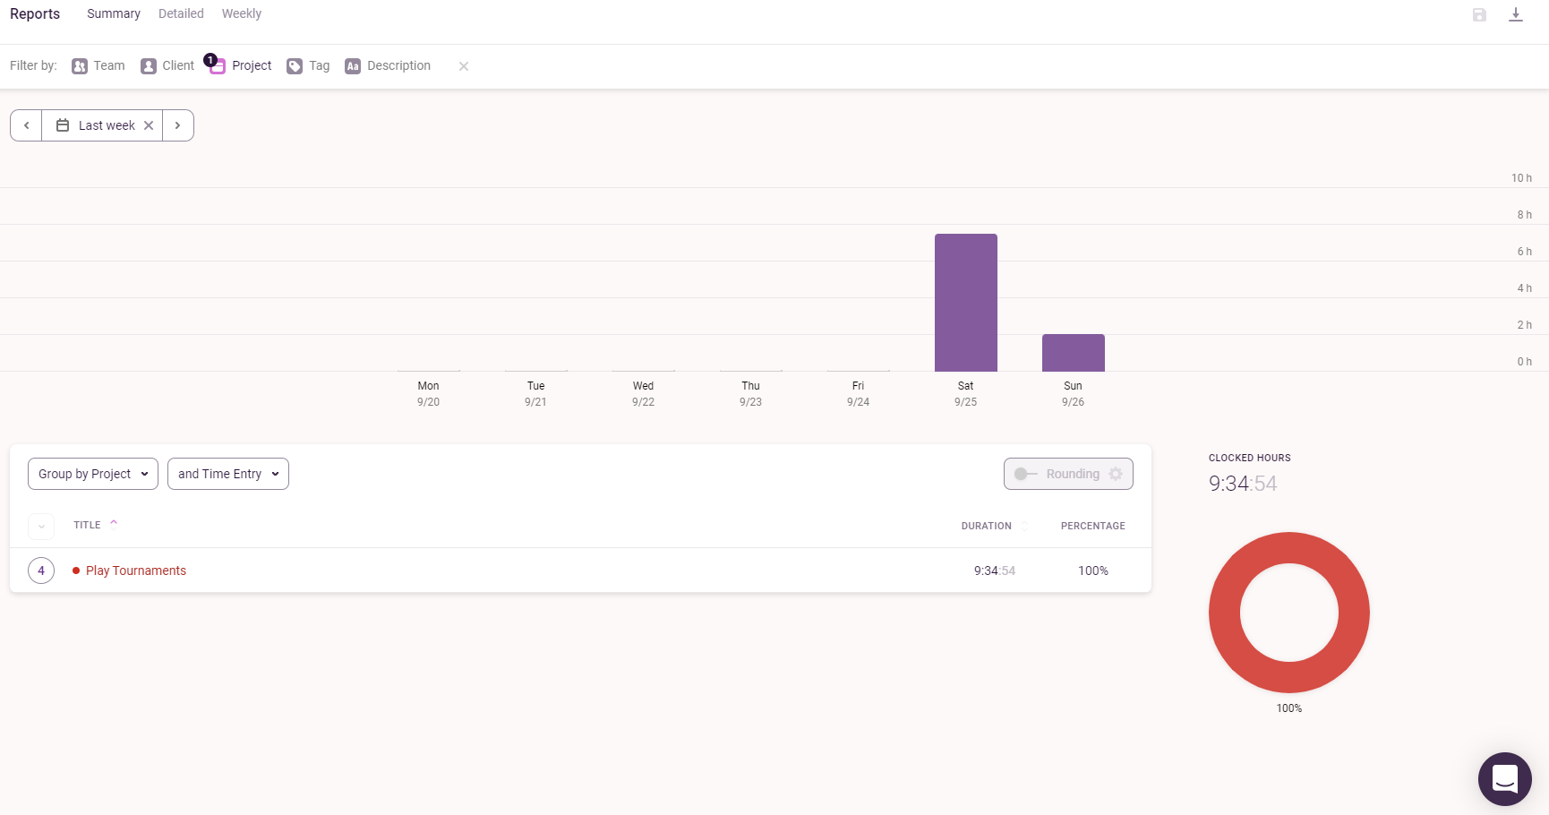
Task: Filter by Description
Action: pos(388,65)
